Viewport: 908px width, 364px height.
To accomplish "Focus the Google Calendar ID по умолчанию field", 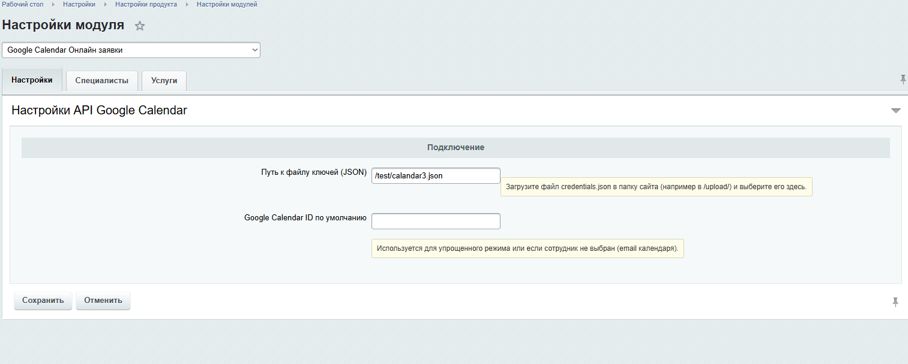I will pyautogui.click(x=436, y=221).
